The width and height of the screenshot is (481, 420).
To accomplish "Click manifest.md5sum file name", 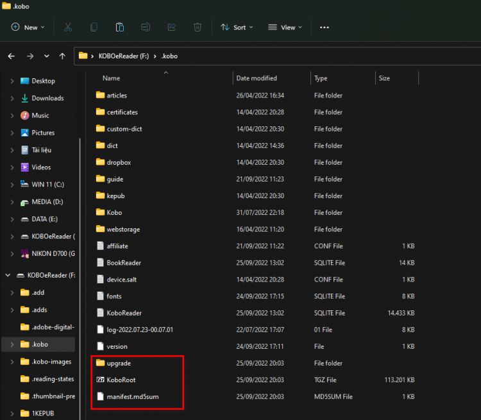I will coord(133,397).
